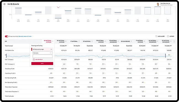The height and width of the screenshot is (102, 179).
Task: Select the Apr 2023 negative chart bar
Action: pos(58,16)
